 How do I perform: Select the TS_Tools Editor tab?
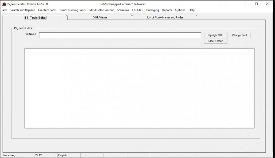35,17
